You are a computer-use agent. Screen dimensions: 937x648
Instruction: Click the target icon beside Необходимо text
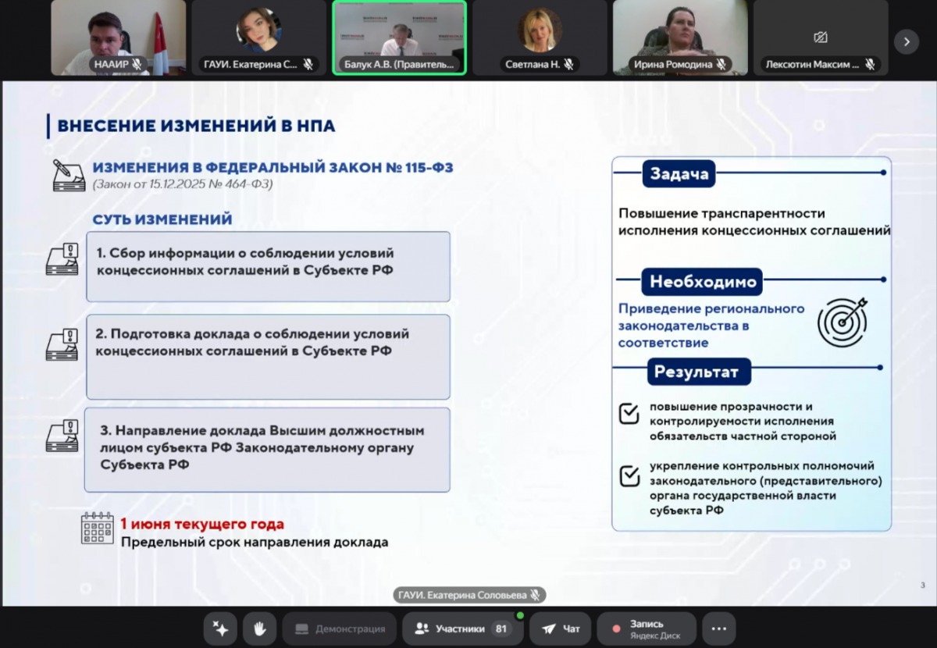tap(842, 322)
